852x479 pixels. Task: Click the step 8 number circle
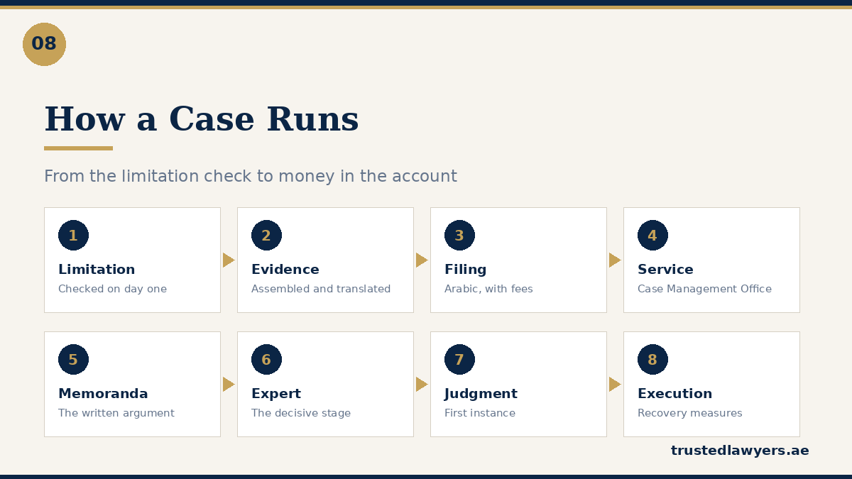click(x=652, y=360)
